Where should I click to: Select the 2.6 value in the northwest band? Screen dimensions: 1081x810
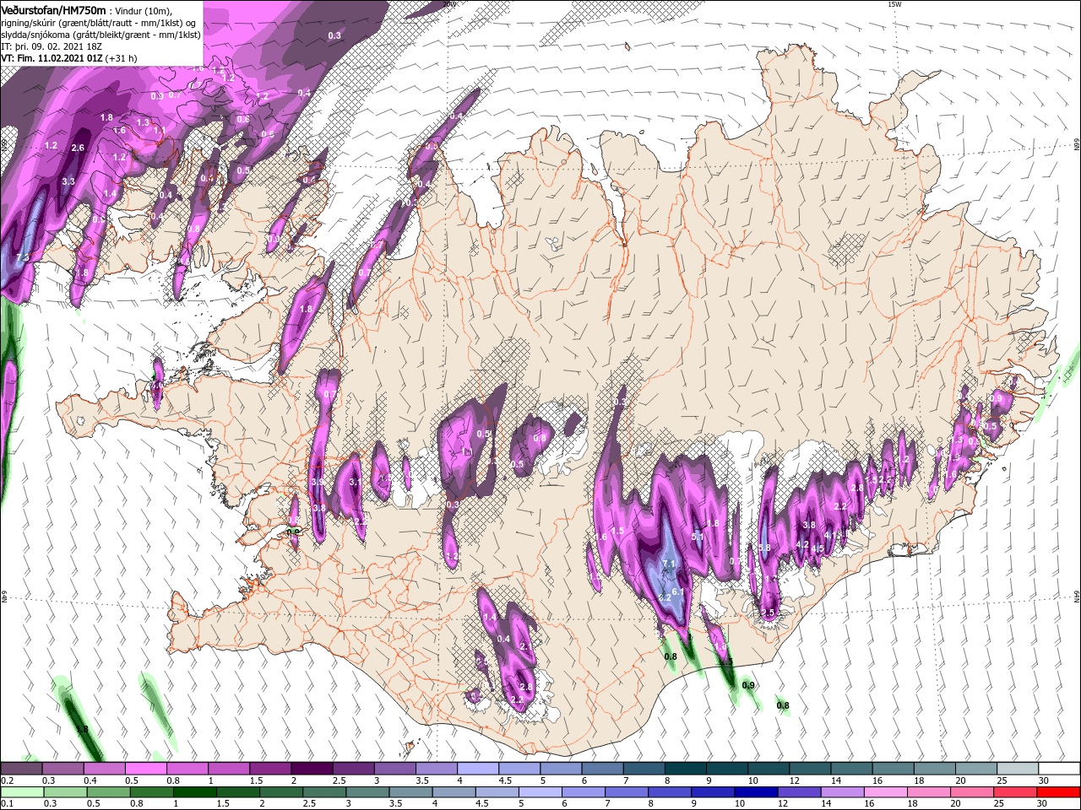coord(79,148)
